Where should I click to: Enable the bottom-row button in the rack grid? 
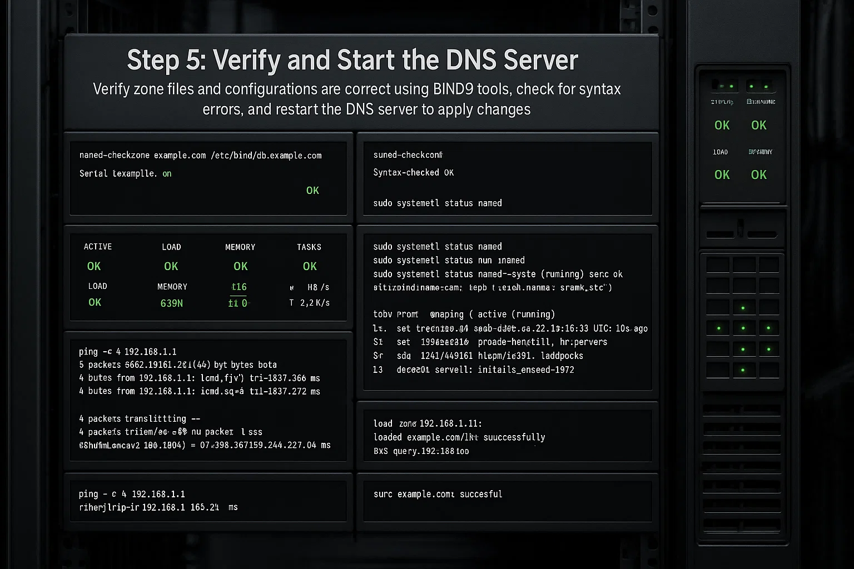[x=743, y=370]
